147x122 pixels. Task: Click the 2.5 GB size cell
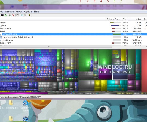pos(138,23)
